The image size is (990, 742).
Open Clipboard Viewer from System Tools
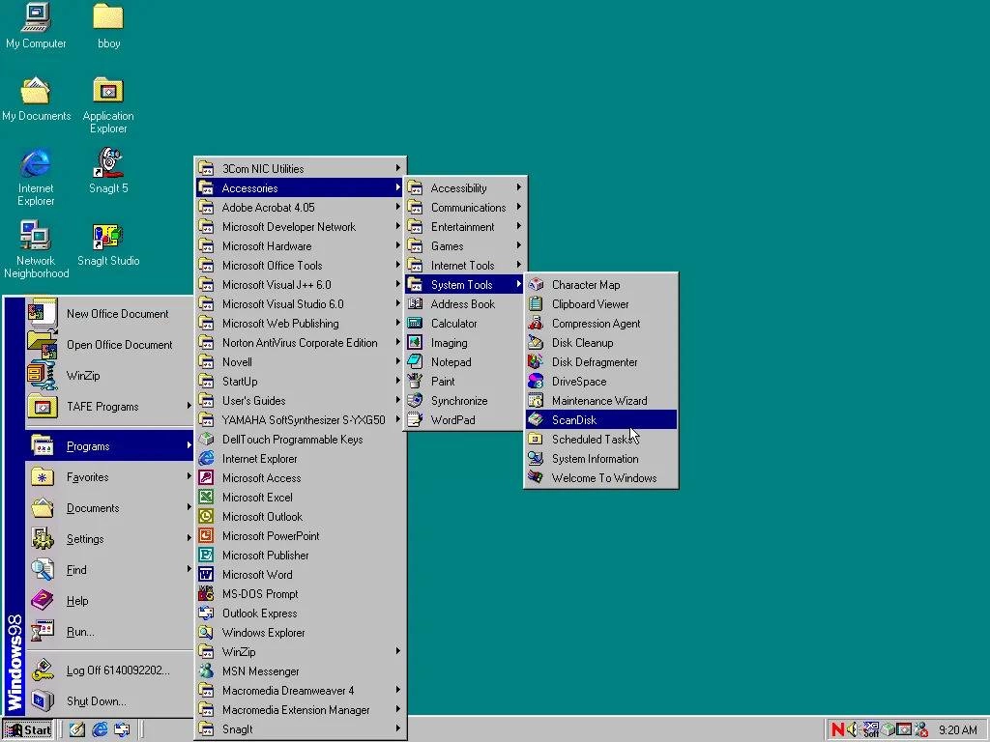[x=601, y=303]
